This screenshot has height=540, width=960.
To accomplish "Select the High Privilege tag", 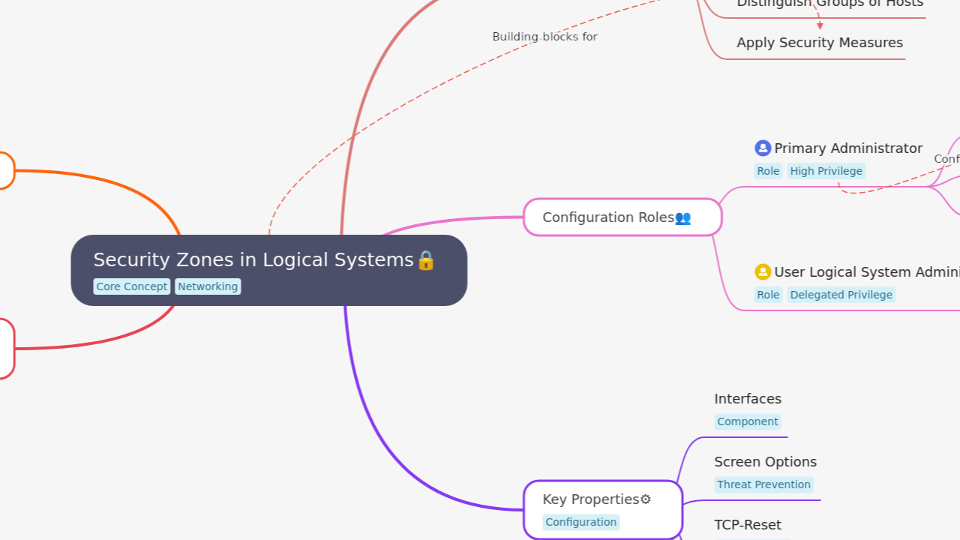I will pyautogui.click(x=826, y=171).
